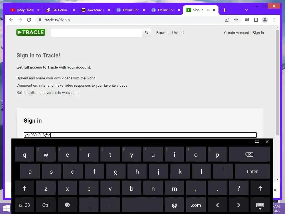Open the tab search dropdown

[246, 10]
